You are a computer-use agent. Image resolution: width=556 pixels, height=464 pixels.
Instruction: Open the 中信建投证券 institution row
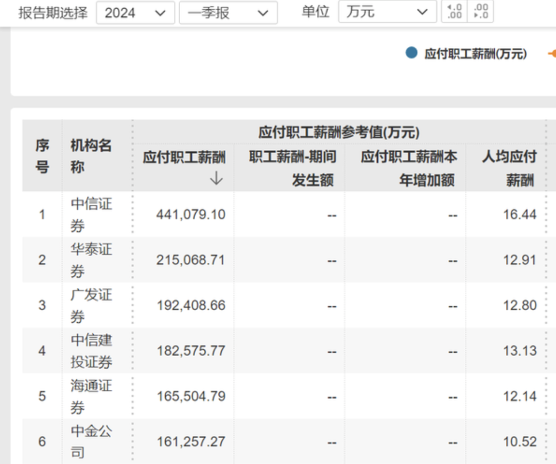[91, 351]
